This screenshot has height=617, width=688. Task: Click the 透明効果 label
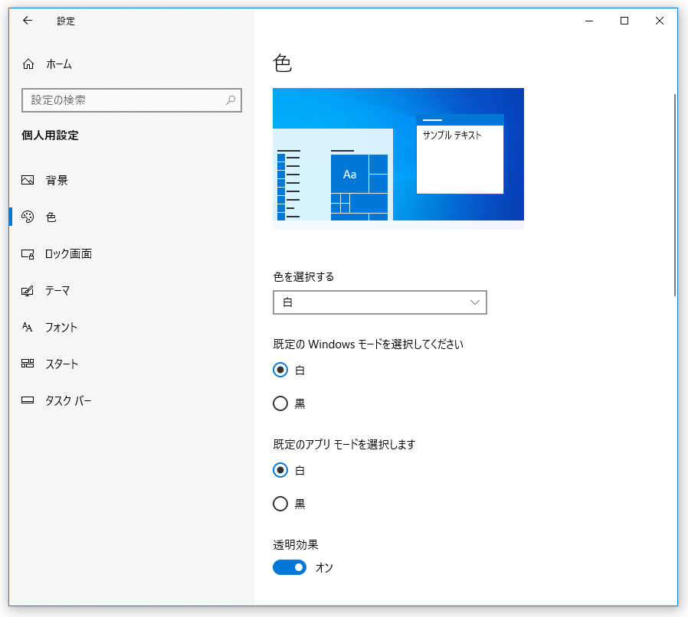coord(296,544)
